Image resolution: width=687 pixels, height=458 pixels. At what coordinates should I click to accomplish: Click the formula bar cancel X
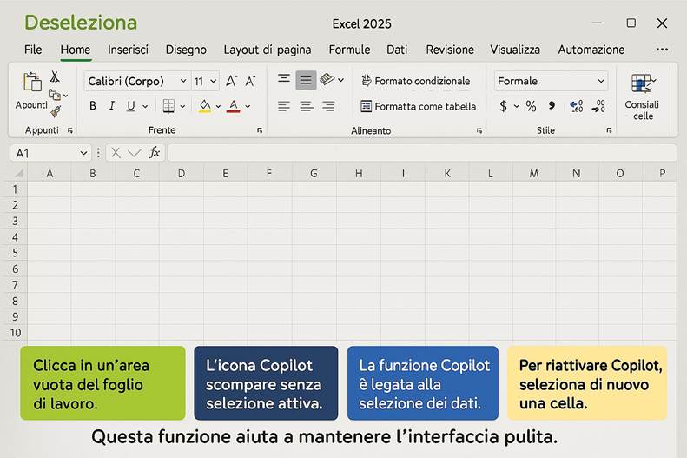(x=116, y=152)
